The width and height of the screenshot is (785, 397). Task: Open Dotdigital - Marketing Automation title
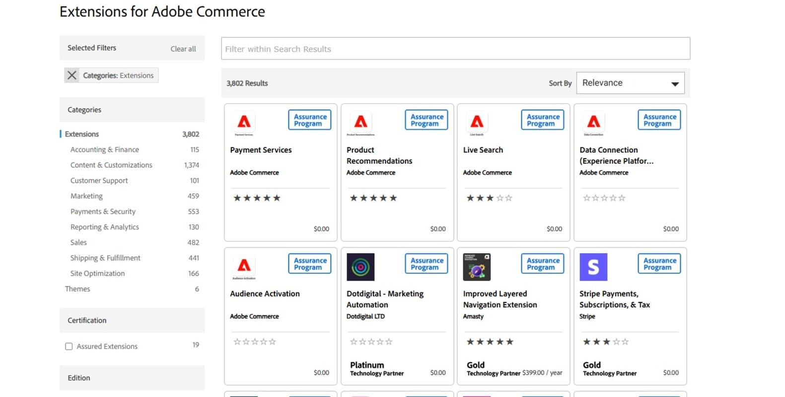click(x=385, y=299)
